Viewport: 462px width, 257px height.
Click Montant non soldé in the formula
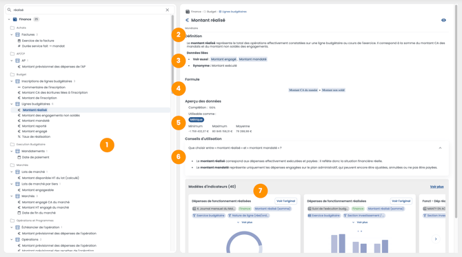(333, 90)
